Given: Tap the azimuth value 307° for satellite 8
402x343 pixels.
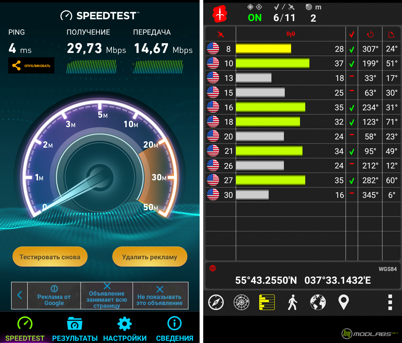Looking at the screenshot, I should 370,49.
